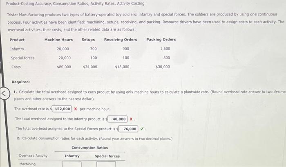The image size is (286, 167).
Task: Select the Machining Special forces ratio box
Action: click(x=106, y=164)
